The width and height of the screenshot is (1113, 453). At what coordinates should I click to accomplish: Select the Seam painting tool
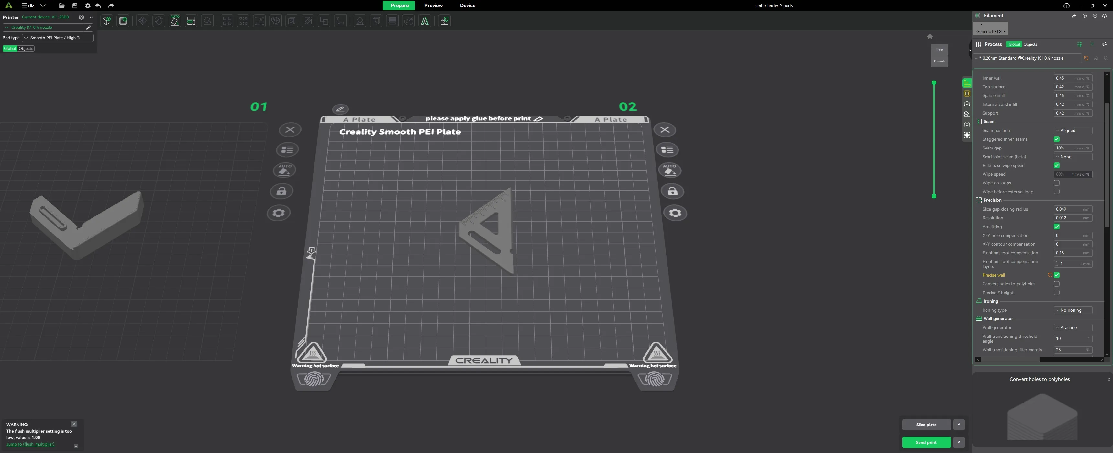(x=376, y=21)
